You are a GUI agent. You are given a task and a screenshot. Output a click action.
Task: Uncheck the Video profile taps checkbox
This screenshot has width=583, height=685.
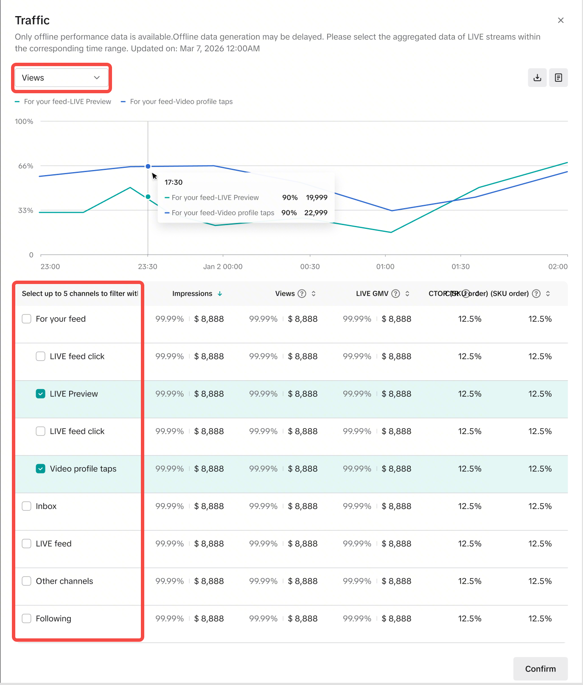(x=41, y=469)
